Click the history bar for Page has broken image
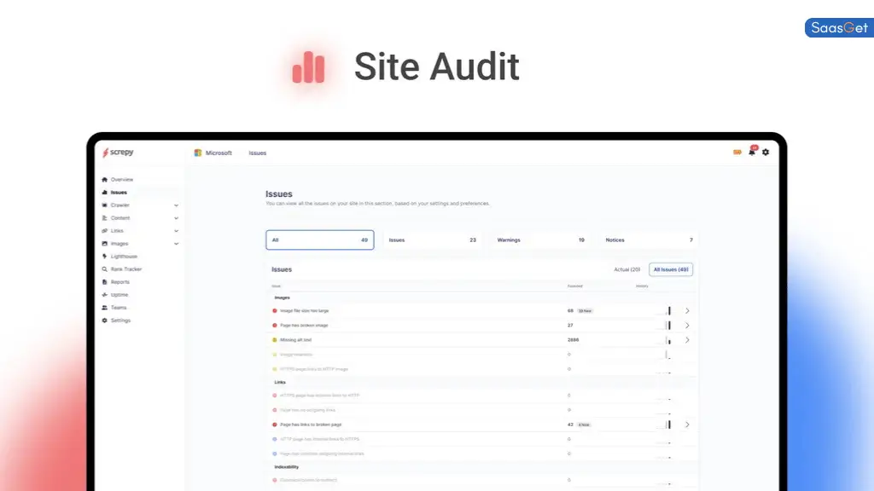This screenshot has width=874, height=491. coord(667,325)
